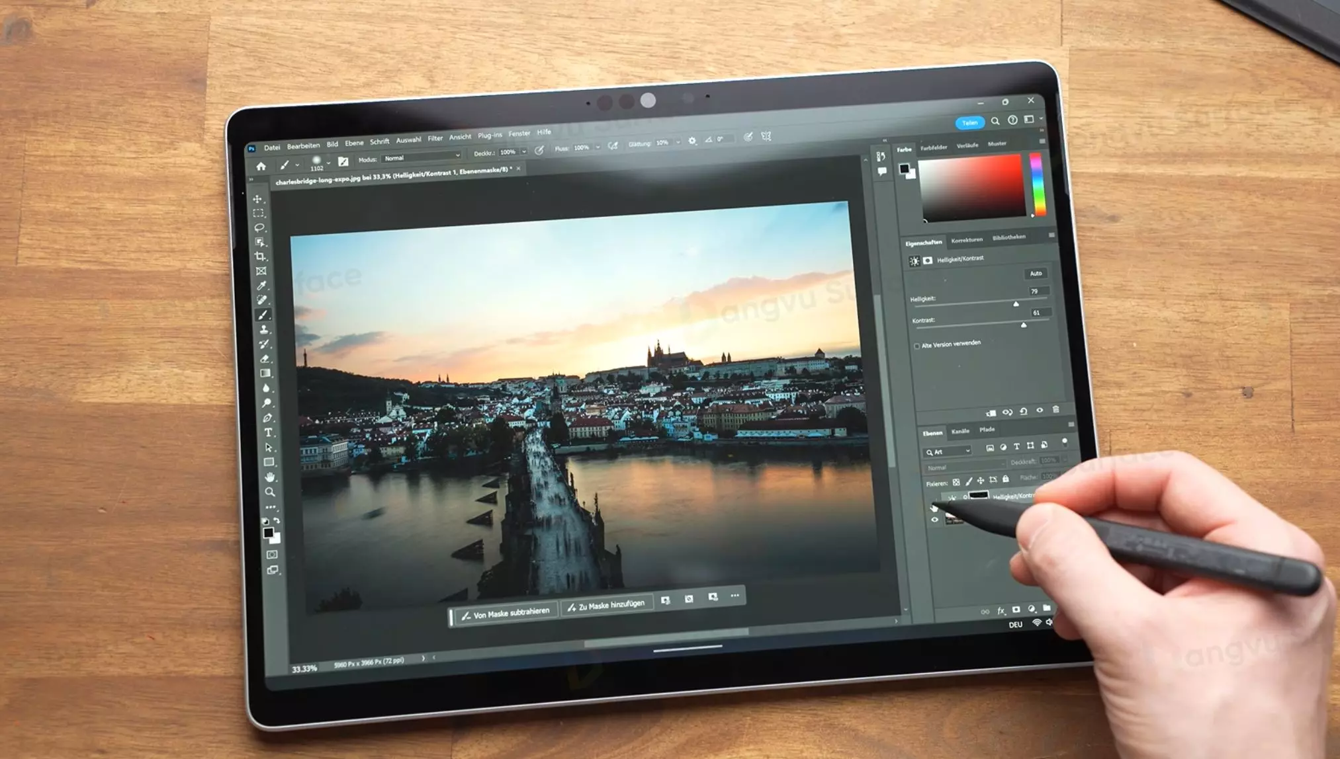Open the Fenster menu
This screenshot has height=759, width=1340.
pyautogui.click(x=519, y=134)
